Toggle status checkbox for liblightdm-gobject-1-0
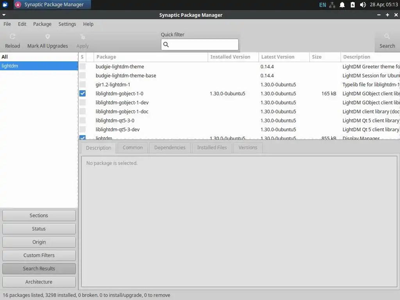The width and height of the screenshot is (400, 300). [x=82, y=93]
